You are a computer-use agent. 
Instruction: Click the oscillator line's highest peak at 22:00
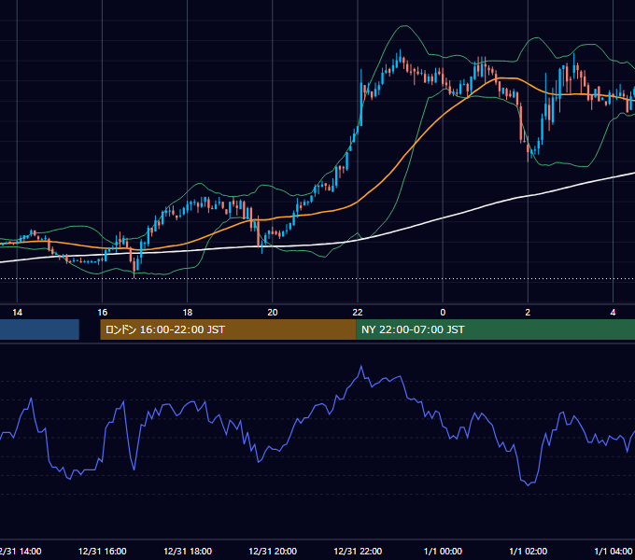(x=361, y=367)
